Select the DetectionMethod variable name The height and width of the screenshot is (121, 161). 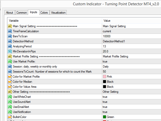(23, 41)
